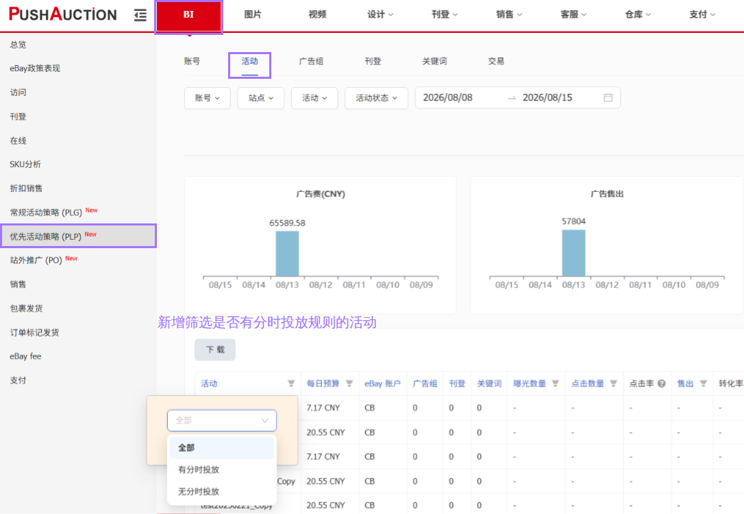Open the 销售 top navigation menu
The image size is (744, 514).
(x=508, y=14)
